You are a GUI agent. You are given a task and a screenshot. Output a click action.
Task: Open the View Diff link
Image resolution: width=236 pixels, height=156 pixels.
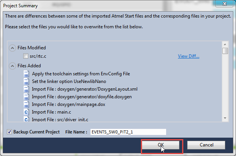pyautogui.click(x=189, y=57)
